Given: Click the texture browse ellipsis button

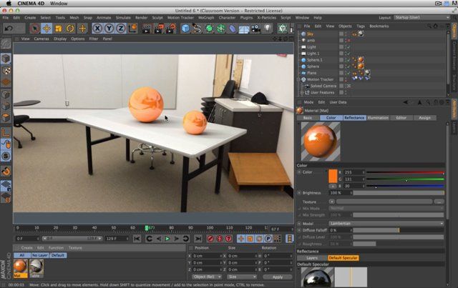Looking at the screenshot, I should point(439,202).
